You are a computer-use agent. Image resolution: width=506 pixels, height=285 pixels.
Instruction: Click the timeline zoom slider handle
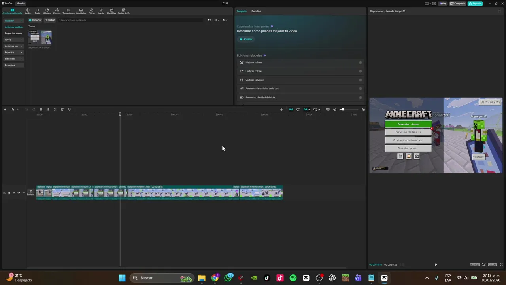342,110
